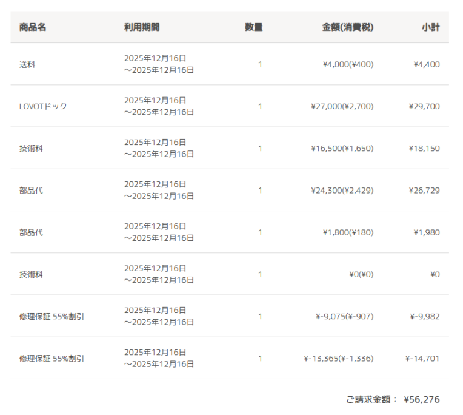Select the ¥-14,701 discount subtotal
Viewport: 463px width, 415px height.
click(x=422, y=358)
